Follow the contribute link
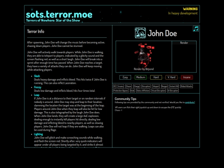224x168 pixels. pyautogui.click(x=190, y=102)
